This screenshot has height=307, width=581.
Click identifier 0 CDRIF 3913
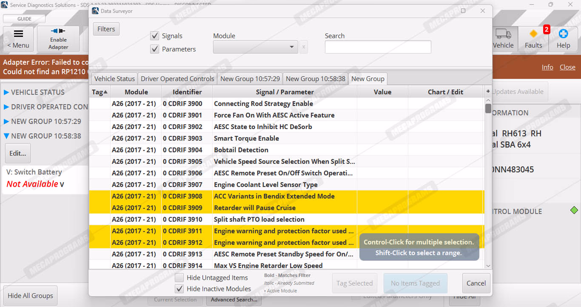(182, 254)
